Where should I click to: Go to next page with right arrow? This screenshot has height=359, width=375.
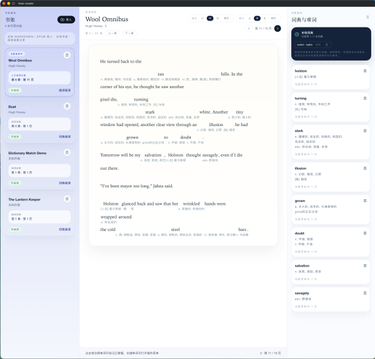click(x=277, y=28)
